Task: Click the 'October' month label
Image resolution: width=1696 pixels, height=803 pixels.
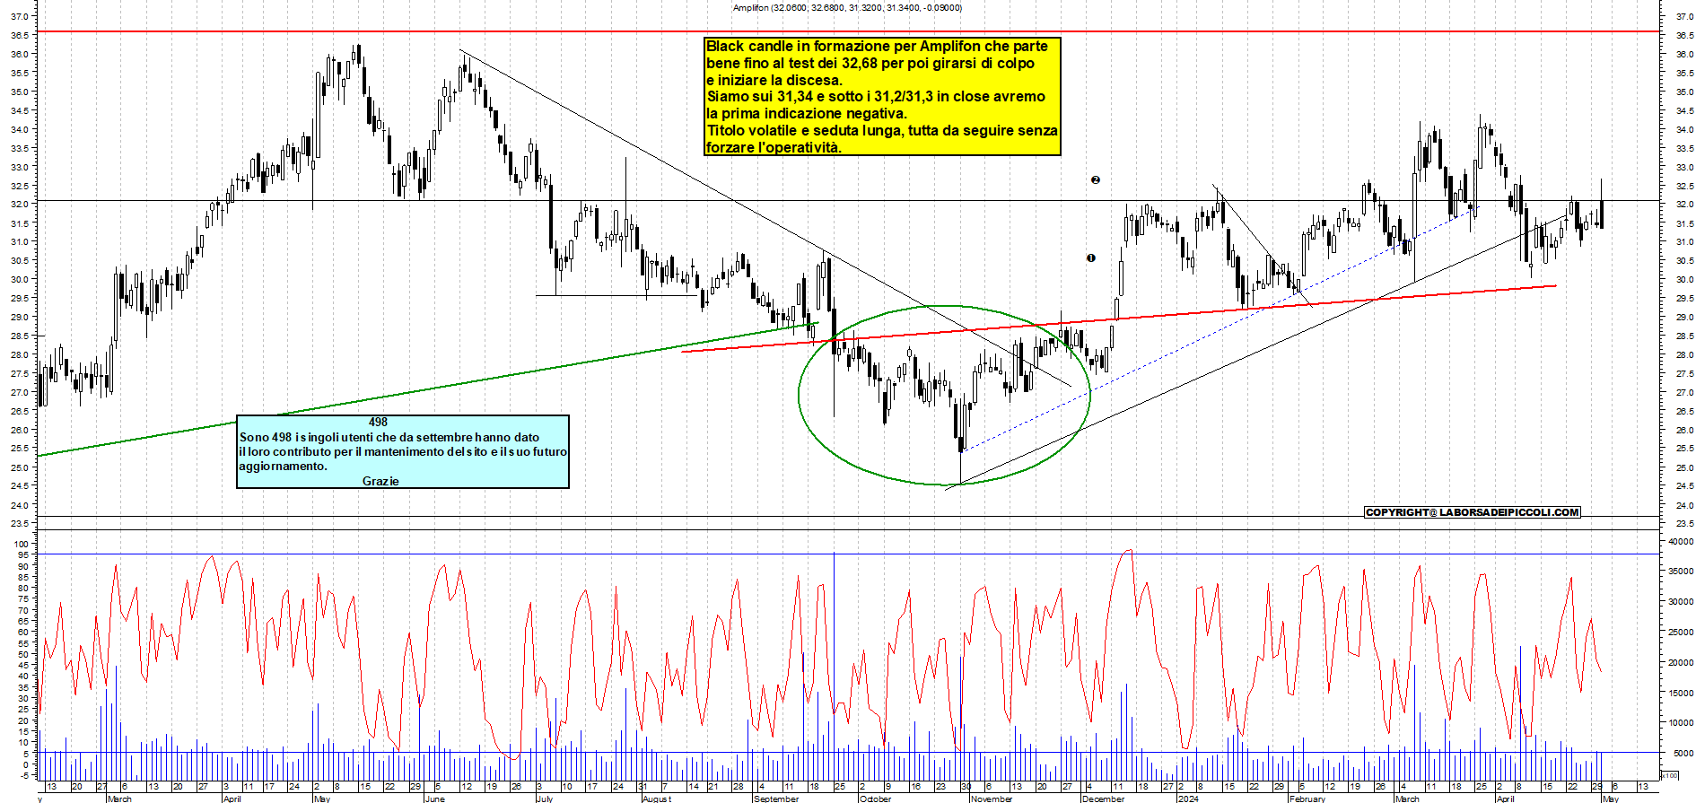Action: [876, 799]
